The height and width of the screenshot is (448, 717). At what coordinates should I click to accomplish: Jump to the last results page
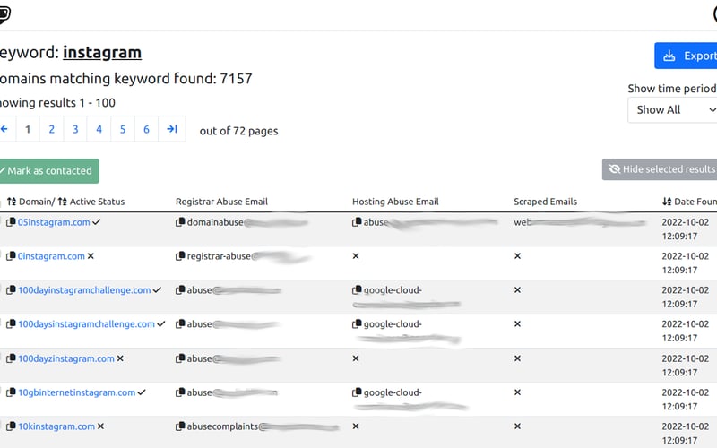coord(172,129)
